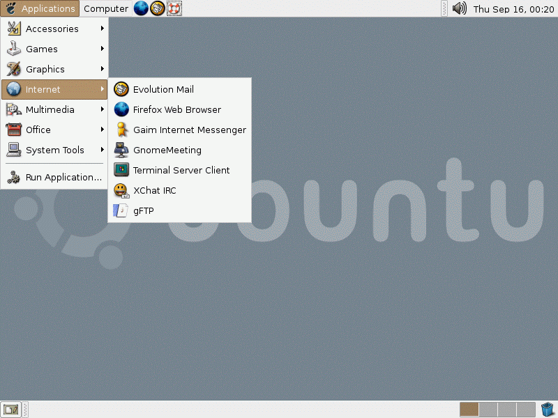The height and width of the screenshot is (418, 558).
Task: Open the Computer menu
Action: [106, 8]
